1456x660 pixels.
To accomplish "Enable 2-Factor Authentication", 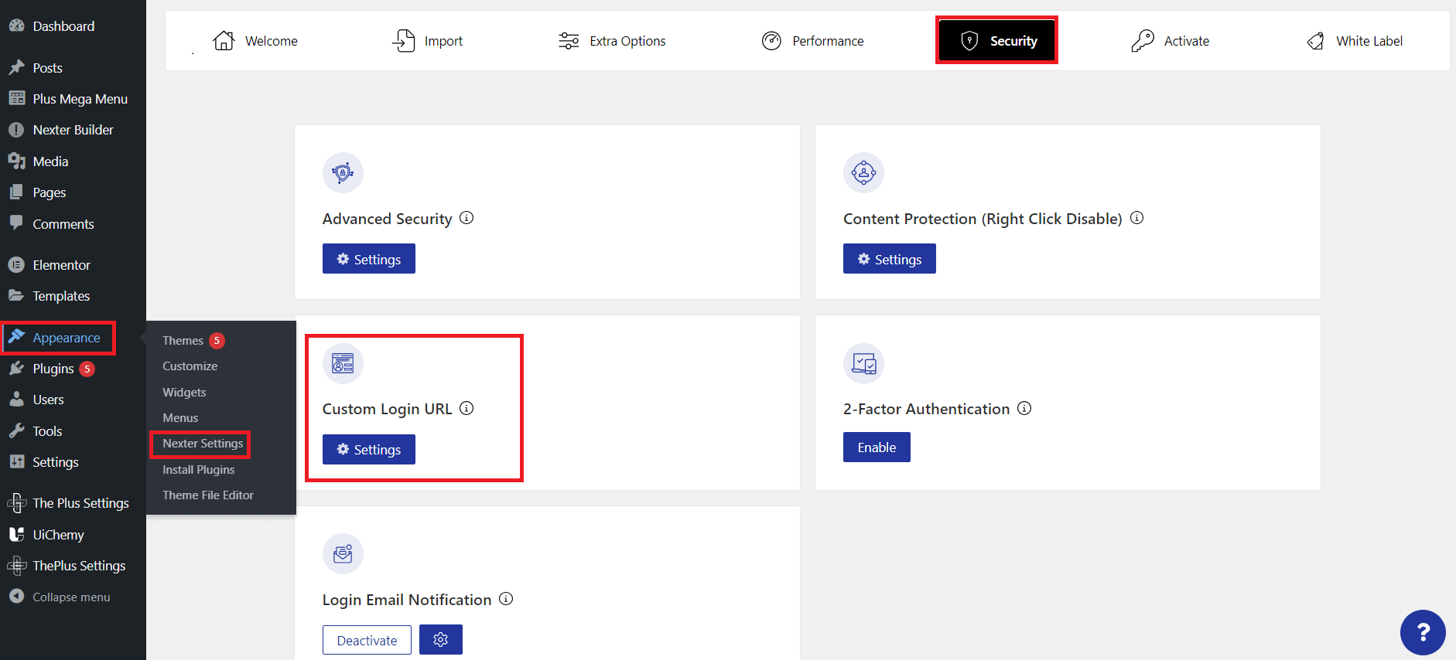I will click(x=877, y=447).
